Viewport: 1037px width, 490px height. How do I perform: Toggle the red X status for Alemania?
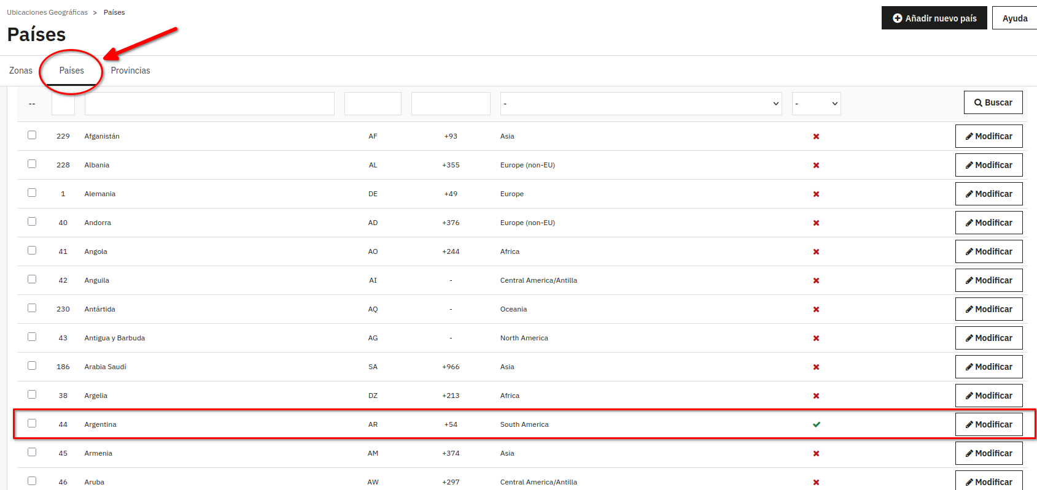pos(816,194)
